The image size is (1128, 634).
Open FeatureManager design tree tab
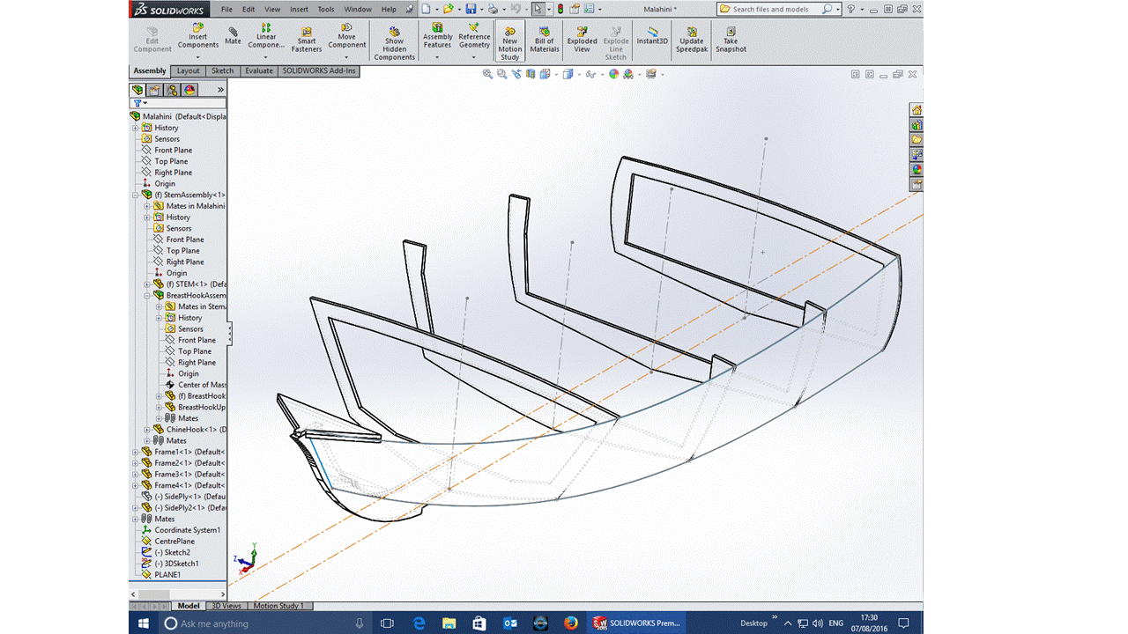137,90
